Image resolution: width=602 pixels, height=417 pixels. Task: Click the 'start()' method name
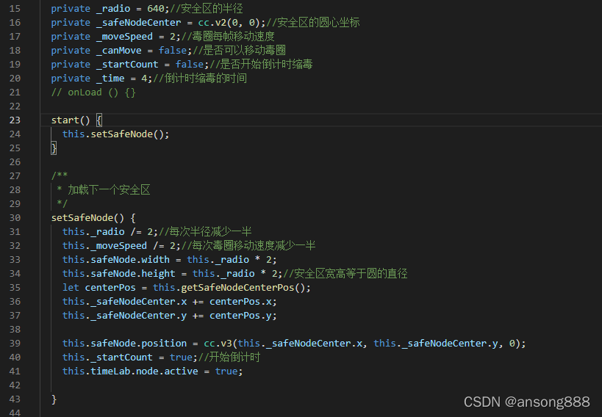pos(71,120)
